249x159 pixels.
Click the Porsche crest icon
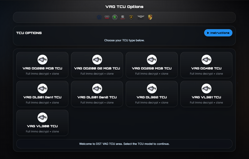(x=150, y=17)
